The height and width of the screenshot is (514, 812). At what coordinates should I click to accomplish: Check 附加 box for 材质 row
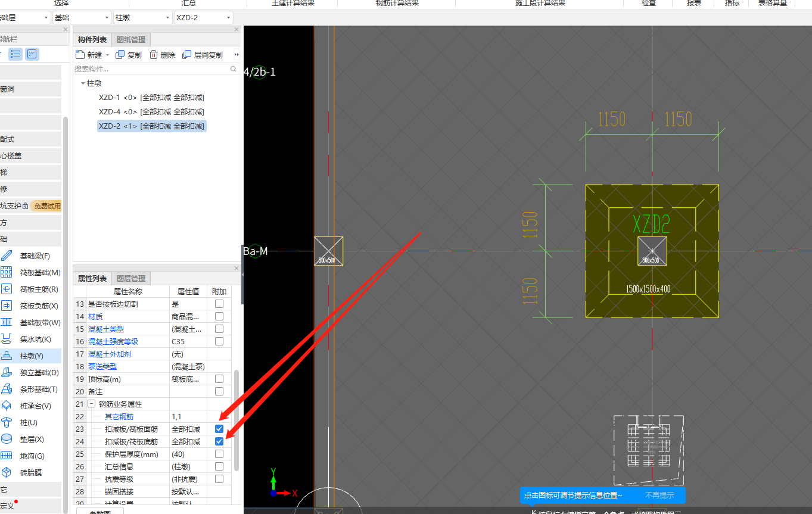(219, 316)
